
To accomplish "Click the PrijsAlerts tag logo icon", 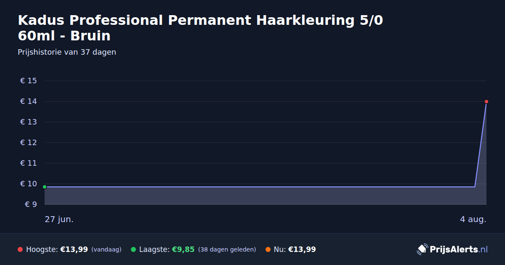I will tap(422, 249).
